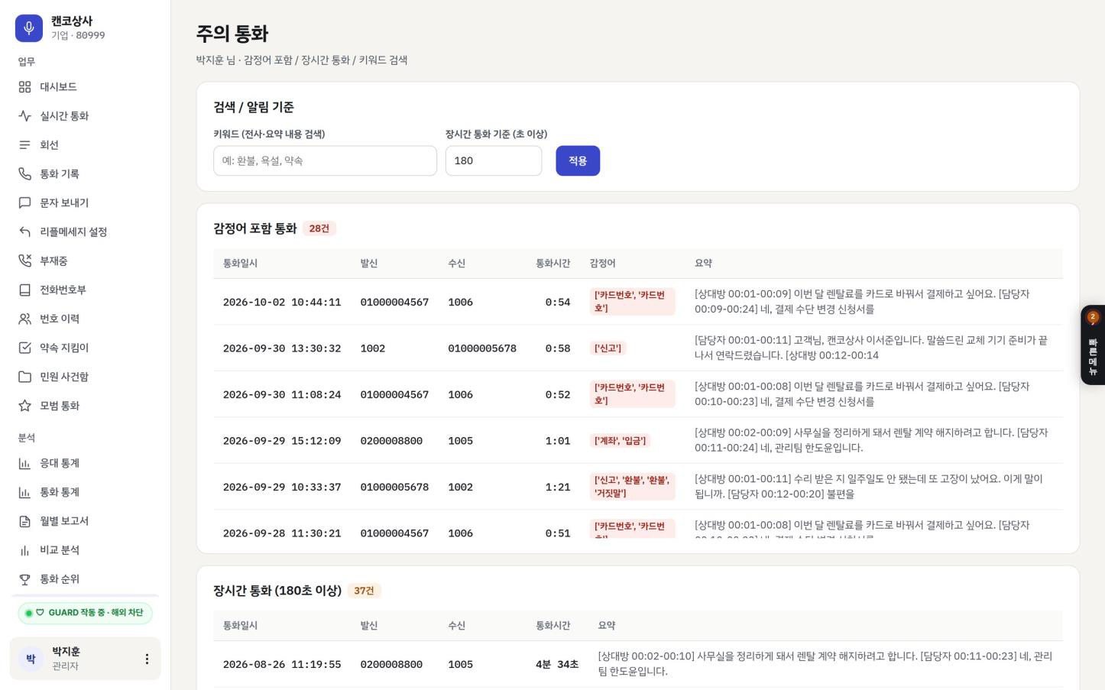Open the 민원 사건함 folder icon
The height and width of the screenshot is (690, 1105).
(25, 377)
